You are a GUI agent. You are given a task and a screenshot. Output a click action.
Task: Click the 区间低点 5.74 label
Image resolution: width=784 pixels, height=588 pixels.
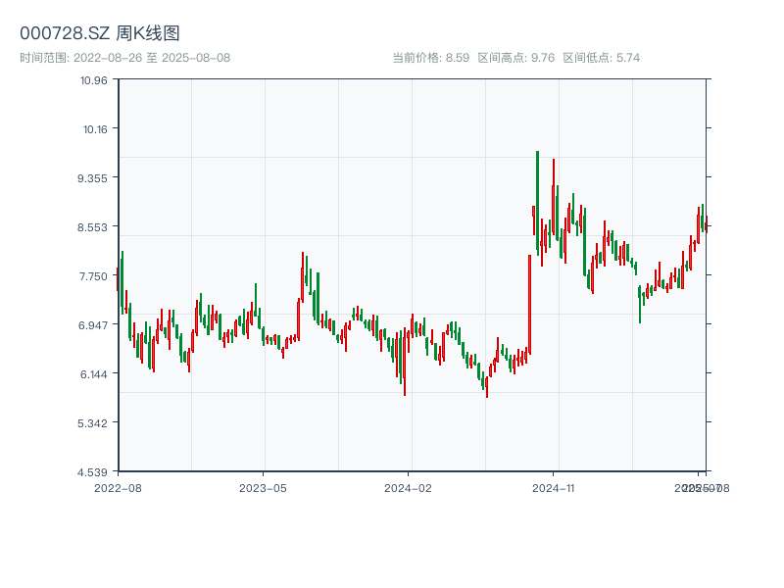click(601, 58)
